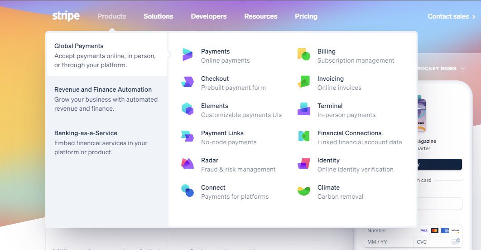Click the CVC card hint icon

(456, 241)
